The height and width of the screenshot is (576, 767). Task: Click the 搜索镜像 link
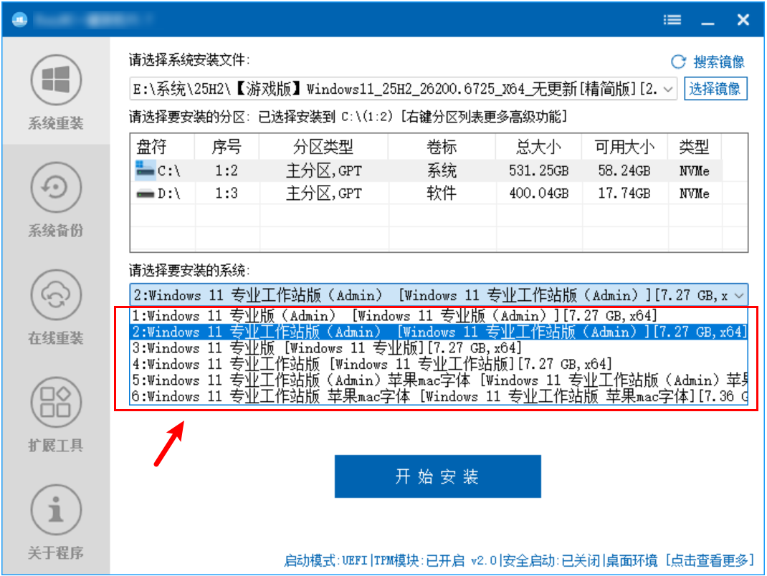coord(718,62)
